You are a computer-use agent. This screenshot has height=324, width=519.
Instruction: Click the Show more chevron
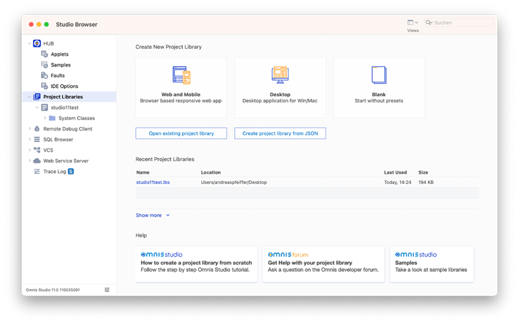pyautogui.click(x=168, y=215)
